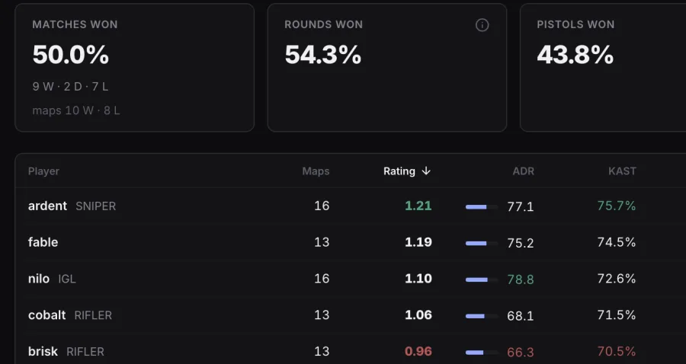The image size is (686, 364).
Task: Click nilo's maps count 16
Action: (322, 279)
